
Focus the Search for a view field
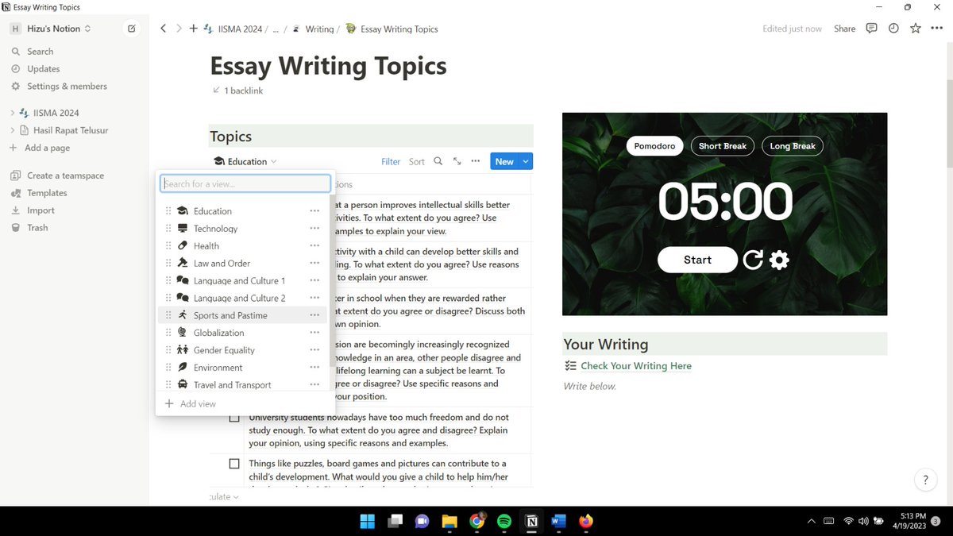(x=245, y=183)
